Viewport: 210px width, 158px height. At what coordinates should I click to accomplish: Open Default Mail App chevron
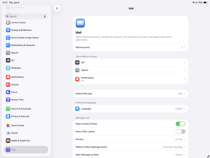[185, 93]
